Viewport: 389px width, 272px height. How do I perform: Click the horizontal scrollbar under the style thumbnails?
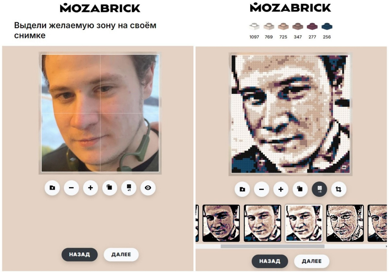pos(272,246)
